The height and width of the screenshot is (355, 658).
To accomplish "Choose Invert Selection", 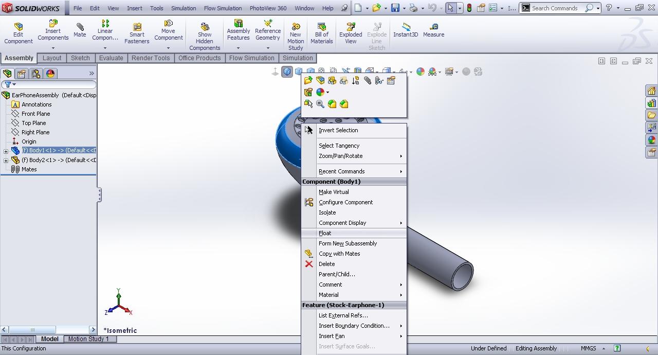I will click(354, 130).
